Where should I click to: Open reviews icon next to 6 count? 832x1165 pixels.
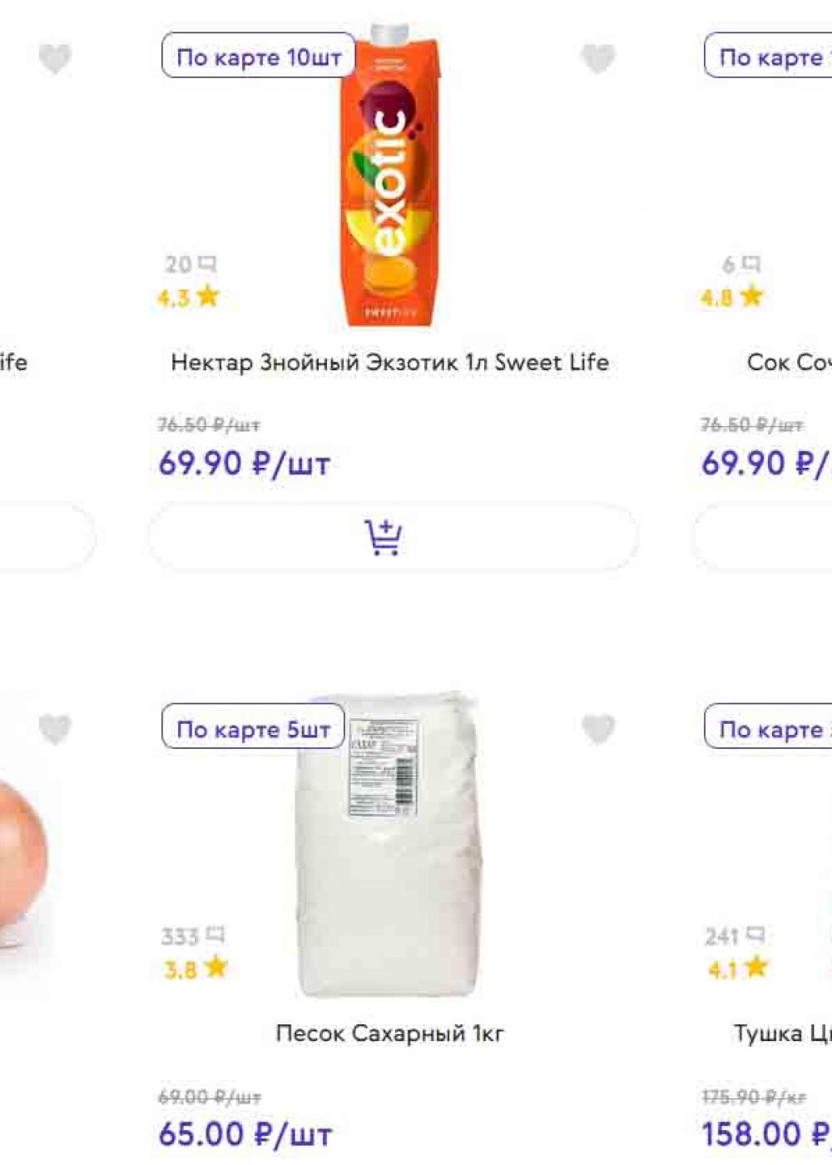point(751,264)
